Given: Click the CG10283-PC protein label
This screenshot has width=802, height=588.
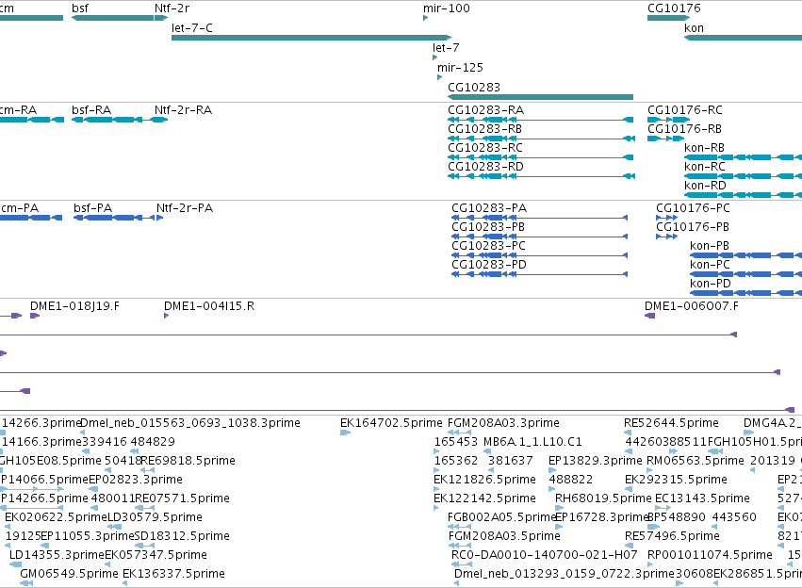Looking at the screenshot, I should [488, 246].
